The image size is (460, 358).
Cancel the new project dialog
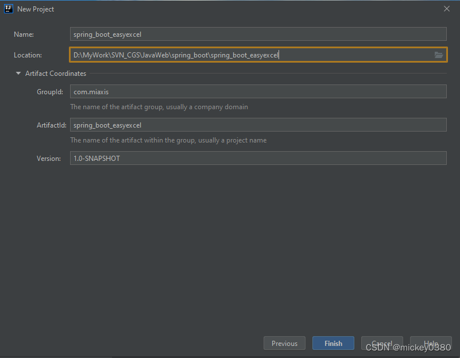pyautogui.click(x=382, y=343)
